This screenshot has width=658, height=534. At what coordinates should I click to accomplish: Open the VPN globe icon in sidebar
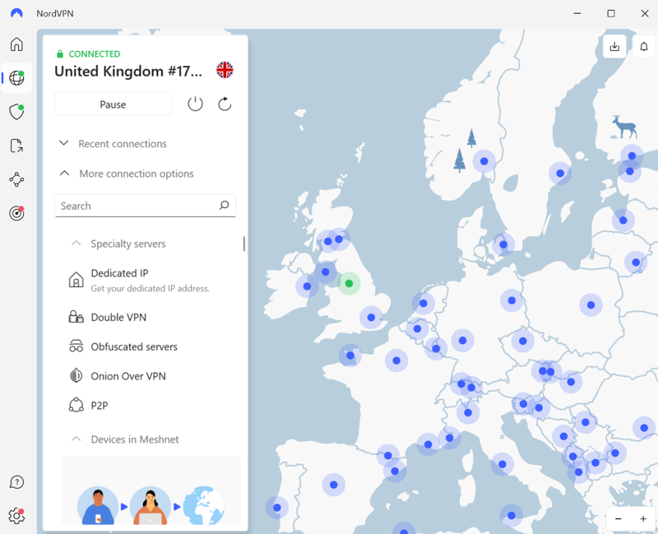16,77
